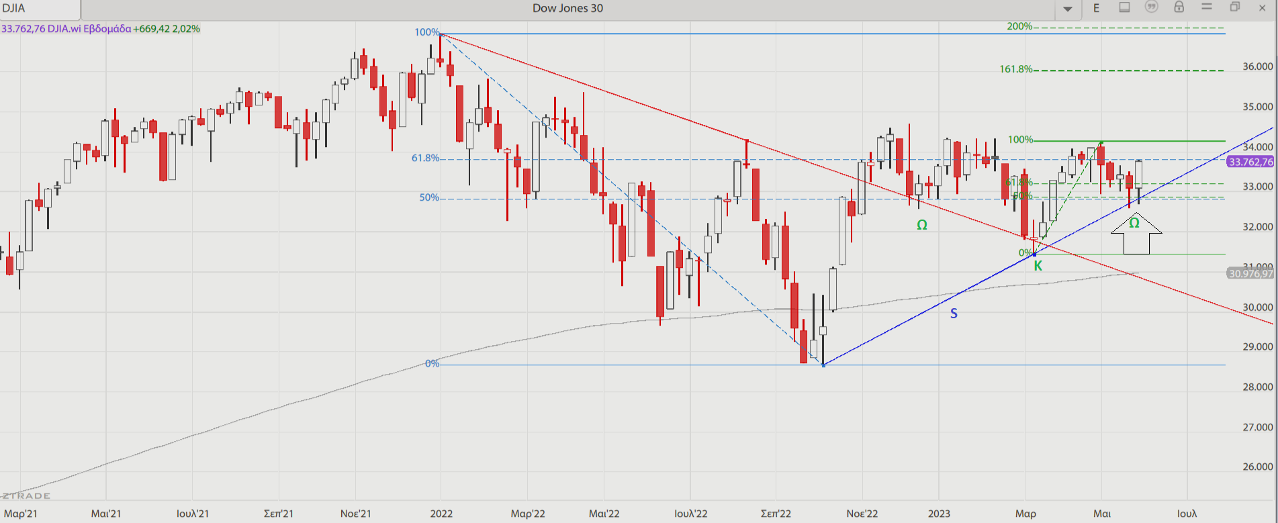The image size is (1278, 523).
Task: Select the blue 0% Fibonacci label
Action: (x=432, y=363)
